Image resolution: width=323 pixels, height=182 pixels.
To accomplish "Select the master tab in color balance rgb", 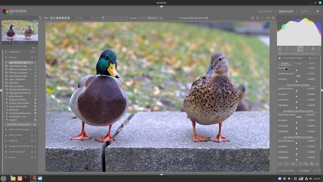I will [x=285, y=64].
